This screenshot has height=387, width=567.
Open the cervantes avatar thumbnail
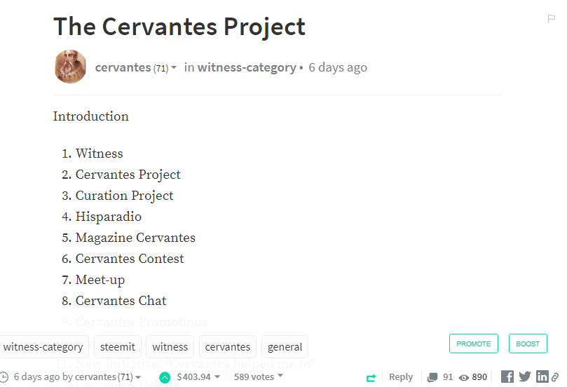pos(70,67)
